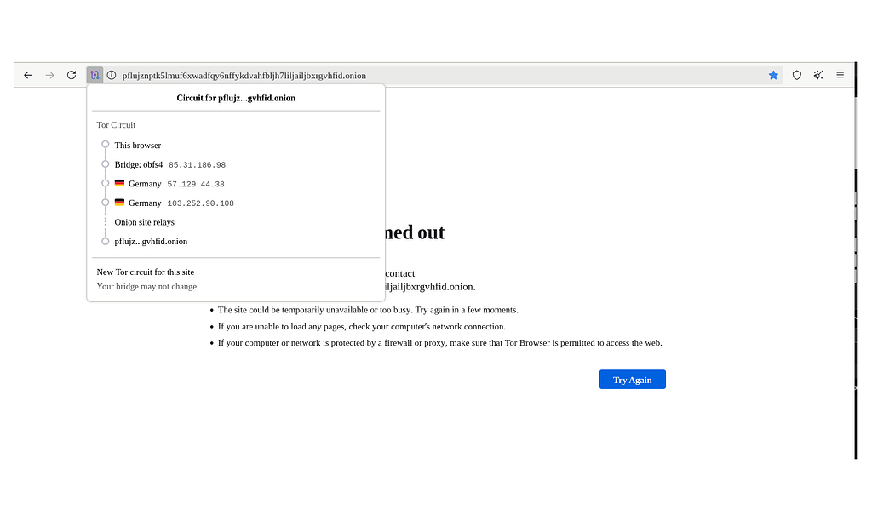Expand the Onion site relays entry
872x521 pixels.
click(144, 221)
